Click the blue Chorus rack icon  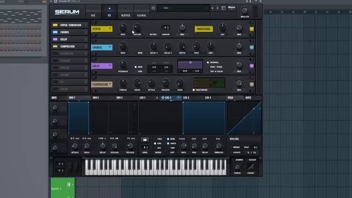[x=55, y=32]
